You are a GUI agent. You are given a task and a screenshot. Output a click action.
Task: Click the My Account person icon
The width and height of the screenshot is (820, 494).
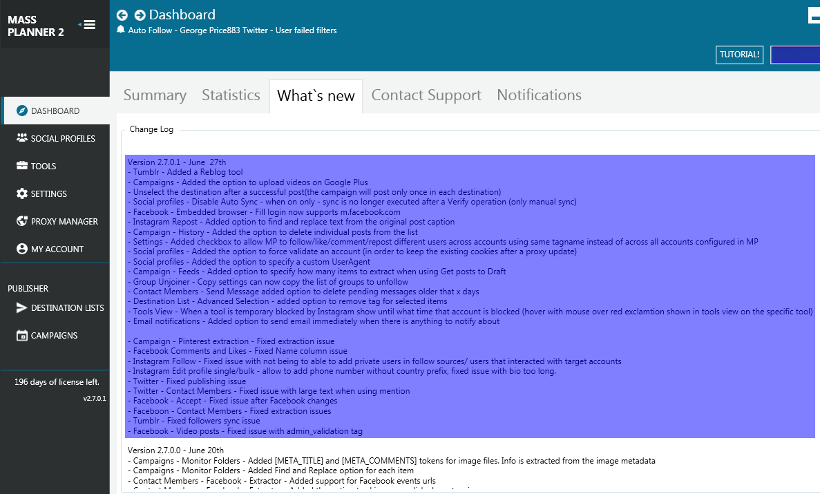(x=21, y=249)
